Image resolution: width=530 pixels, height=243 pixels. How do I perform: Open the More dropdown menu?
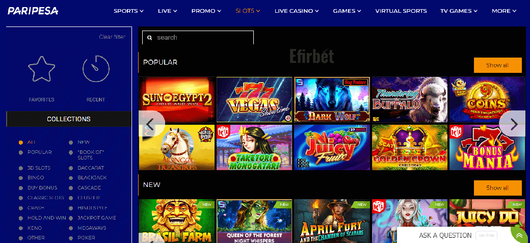point(504,11)
